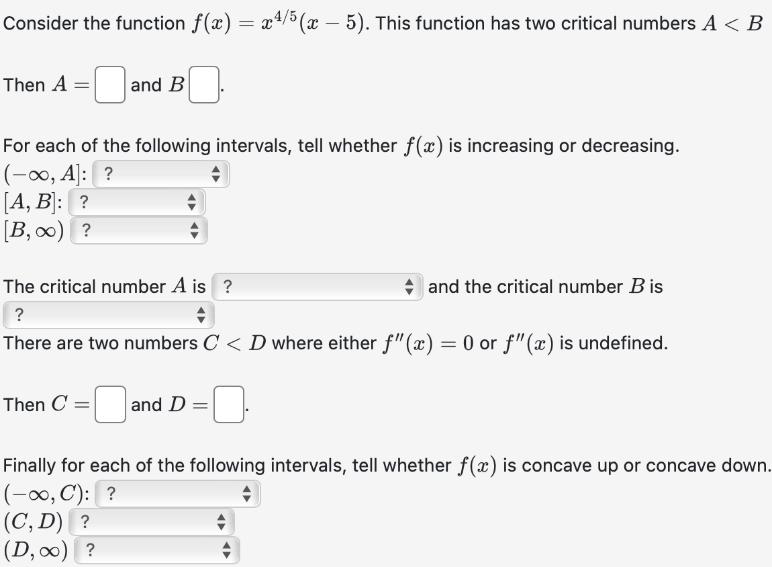The image size is (772, 567).
Task: Click the arrow icon on critical number A selector
Action: 411,287
